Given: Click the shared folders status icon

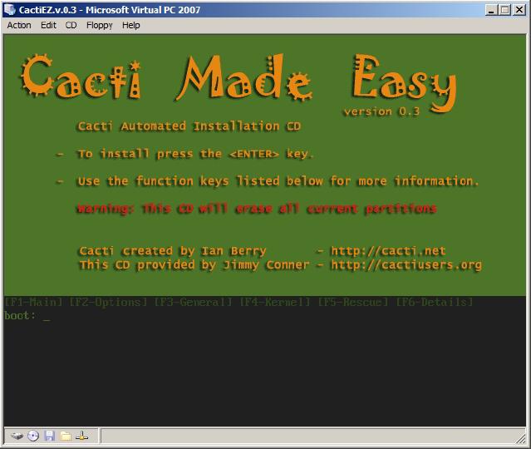Looking at the screenshot, I should (66, 436).
